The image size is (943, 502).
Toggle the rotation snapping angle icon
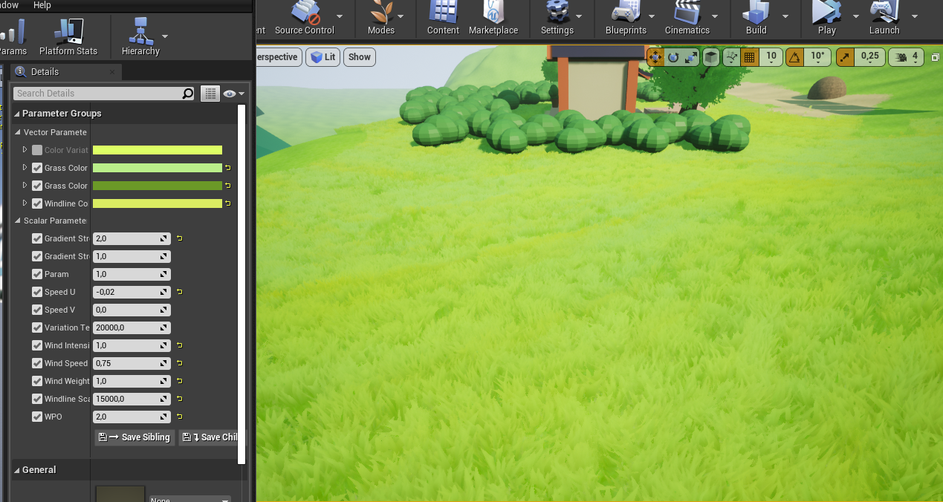coord(794,56)
